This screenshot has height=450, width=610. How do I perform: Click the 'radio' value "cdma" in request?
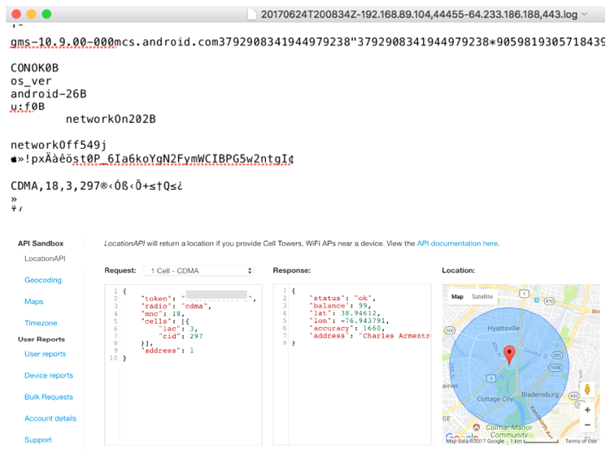coord(194,306)
